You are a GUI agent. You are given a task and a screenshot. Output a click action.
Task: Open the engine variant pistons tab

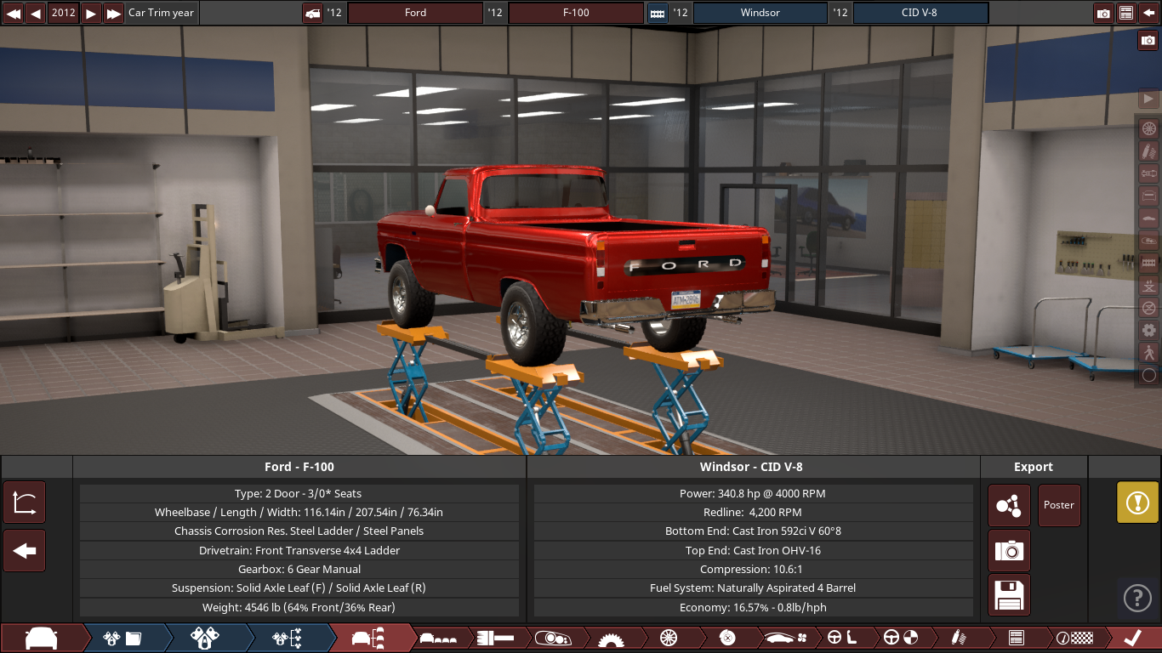click(x=204, y=639)
